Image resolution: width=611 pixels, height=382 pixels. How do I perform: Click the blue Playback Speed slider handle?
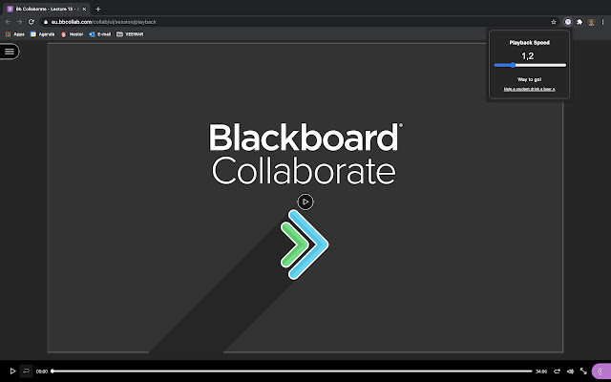(x=513, y=66)
